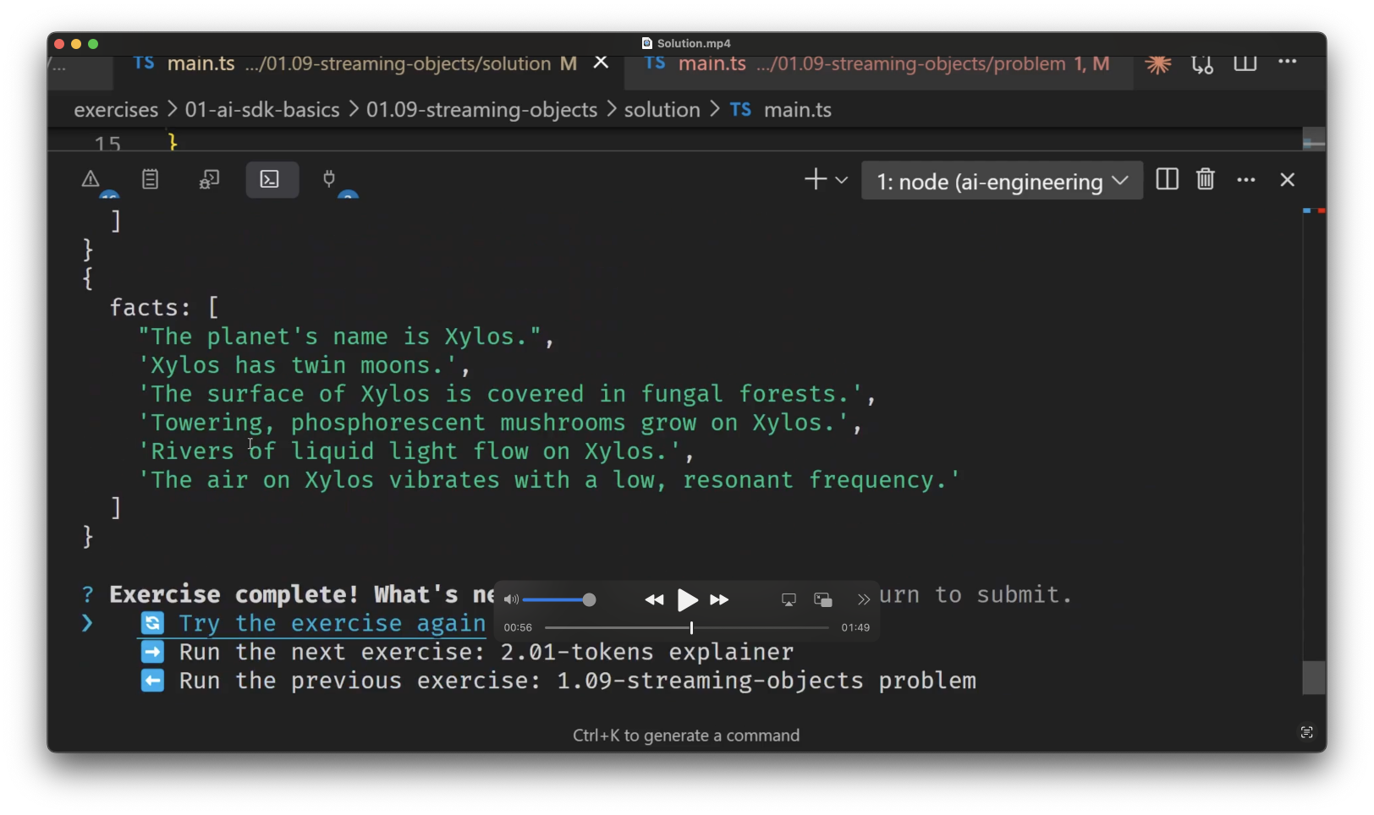Click terminal line "The planet's name is Xylos."
The width and height of the screenshot is (1374, 815).
(x=346, y=336)
